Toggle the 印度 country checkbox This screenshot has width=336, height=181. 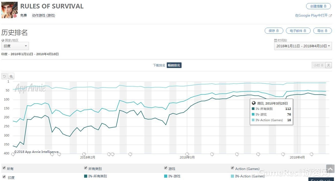click(4, 177)
